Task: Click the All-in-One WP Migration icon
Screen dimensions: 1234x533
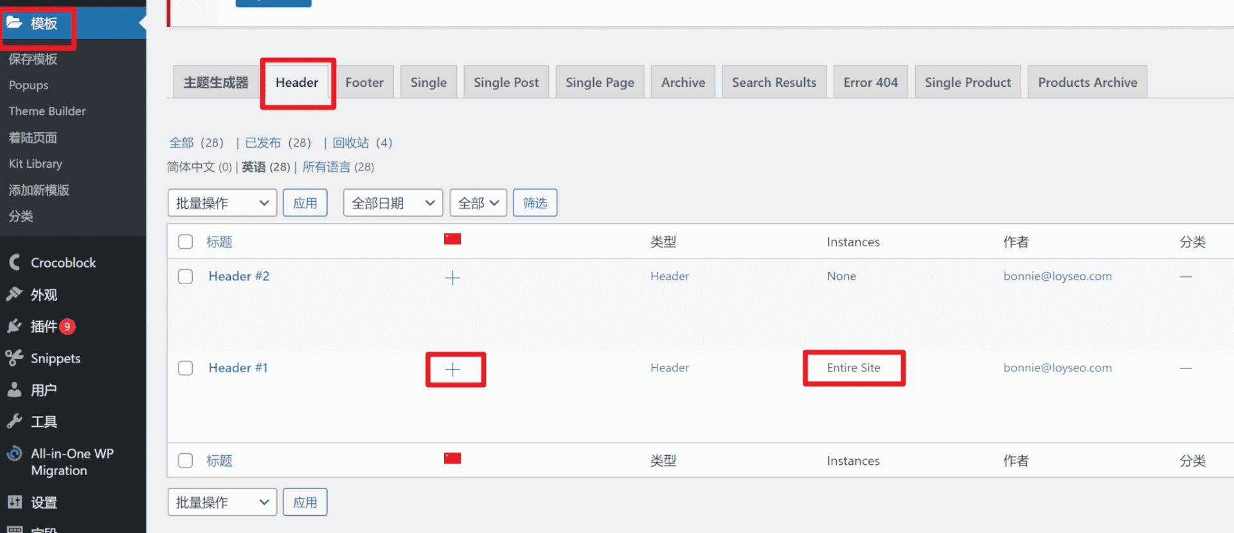Action: point(15,454)
